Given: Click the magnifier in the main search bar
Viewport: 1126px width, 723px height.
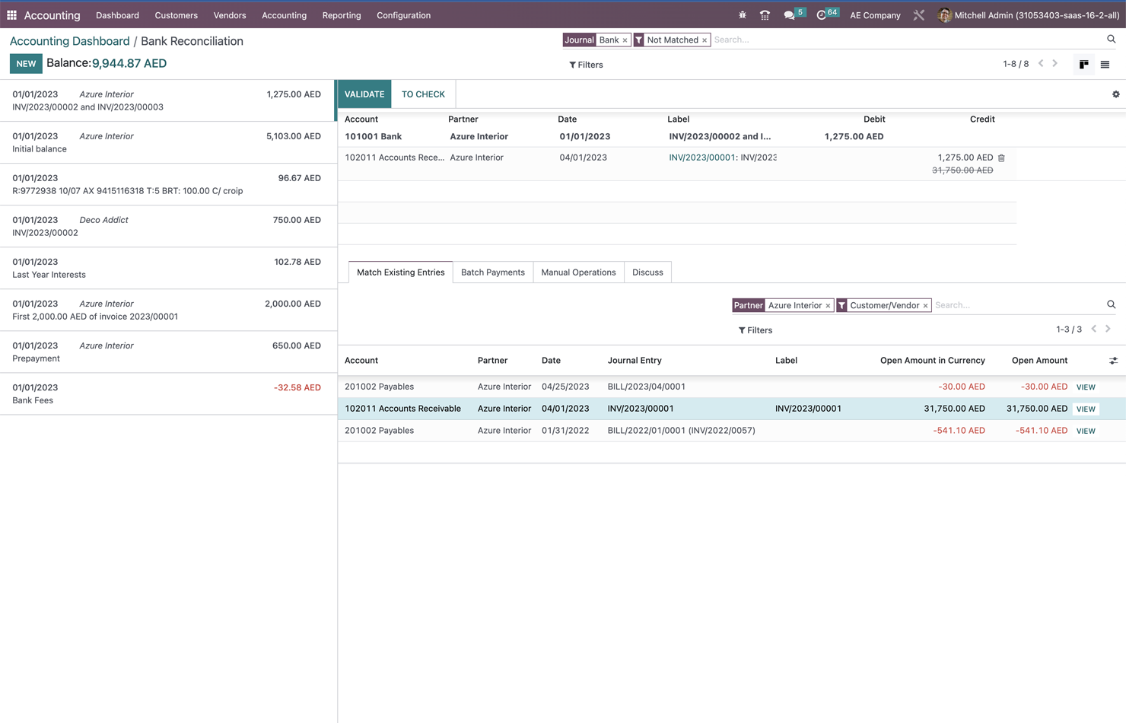Looking at the screenshot, I should (1110, 39).
